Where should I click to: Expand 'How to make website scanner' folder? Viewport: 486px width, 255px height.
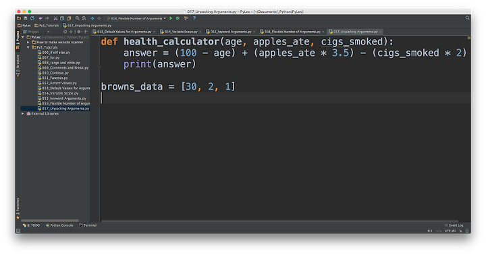pyautogui.click(x=28, y=42)
